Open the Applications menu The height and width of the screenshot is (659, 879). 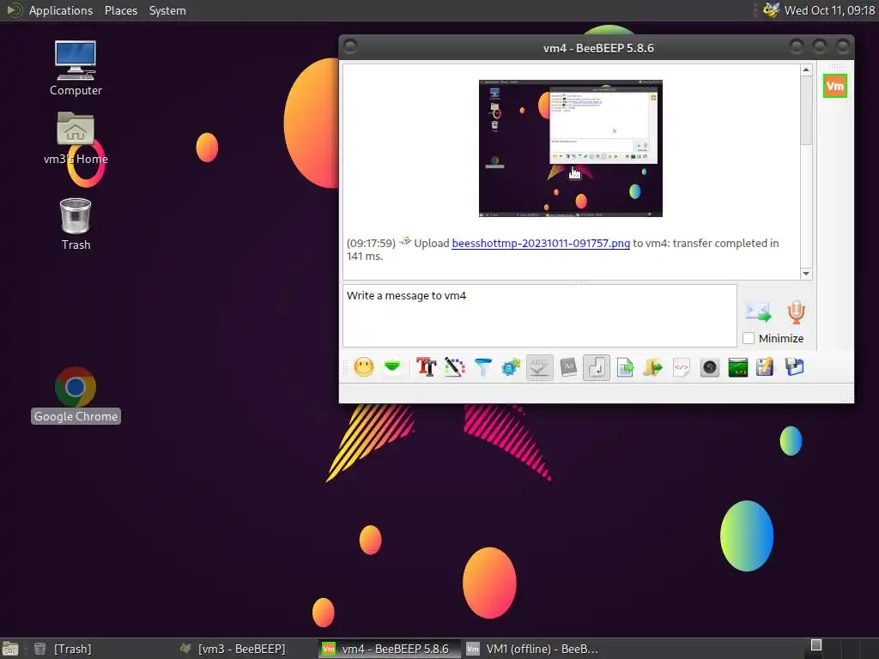pyautogui.click(x=61, y=10)
